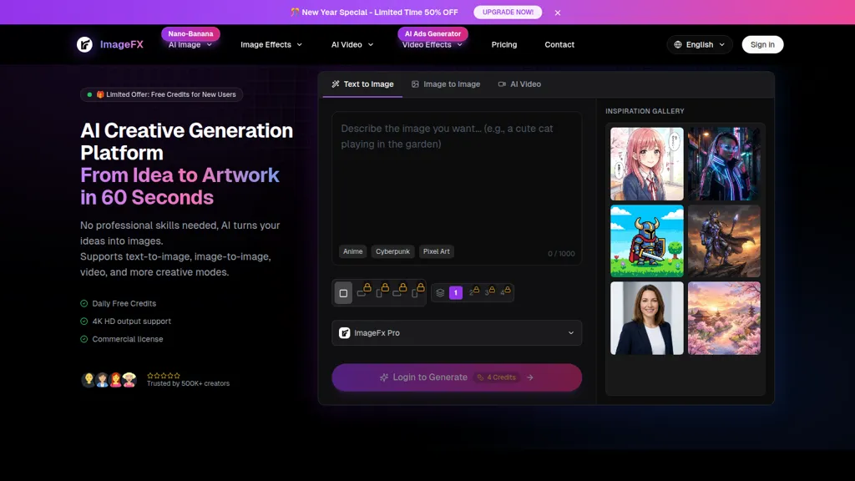
Task: Click the five-star rating icons
Action: coord(164,376)
